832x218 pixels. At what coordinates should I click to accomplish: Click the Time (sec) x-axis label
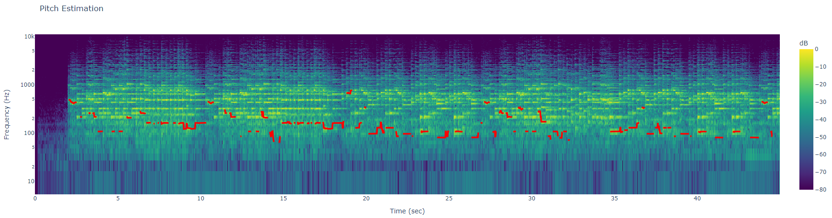(407, 211)
